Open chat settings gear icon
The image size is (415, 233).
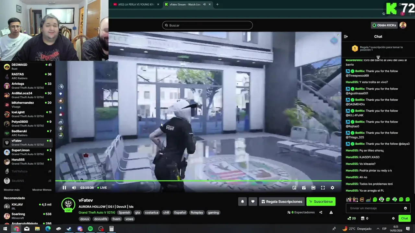[x=393, y=218]
